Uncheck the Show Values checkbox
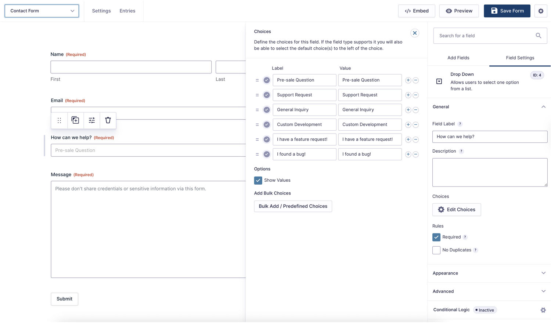This screenshot has width=551, height=323. coord(258,181)
